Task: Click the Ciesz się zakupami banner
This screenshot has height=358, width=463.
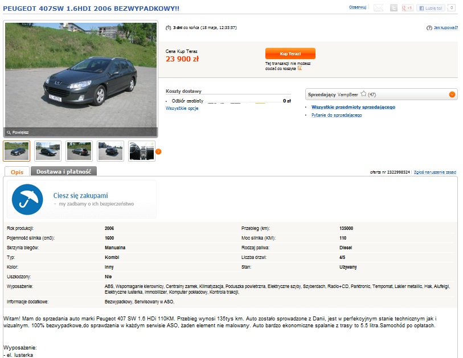Action: [82, 199]
